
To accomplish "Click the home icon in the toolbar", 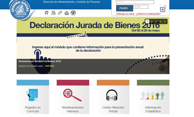I will point(46,12).
